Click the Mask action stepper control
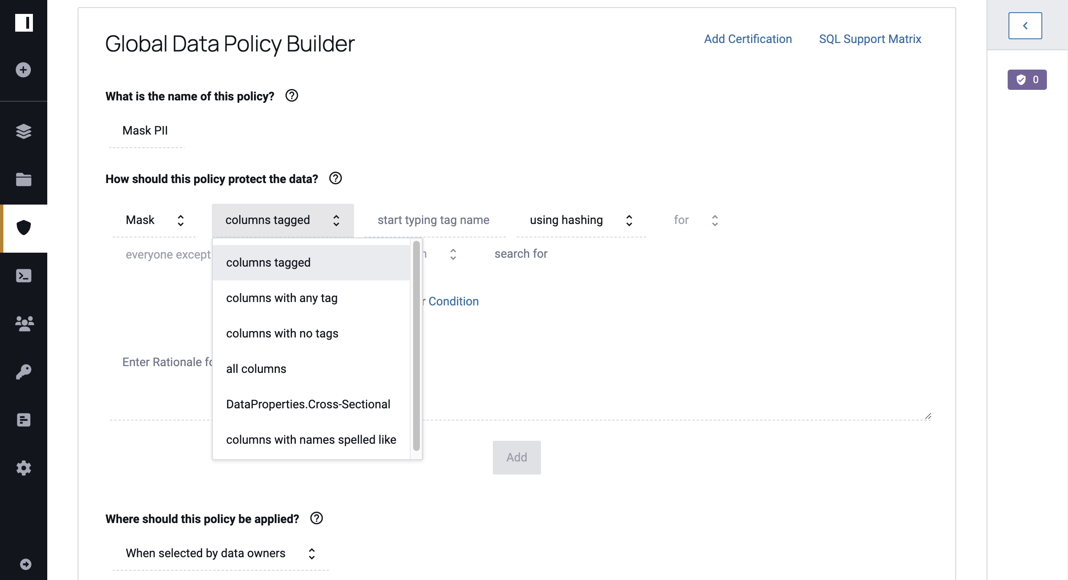 (181, 220)
